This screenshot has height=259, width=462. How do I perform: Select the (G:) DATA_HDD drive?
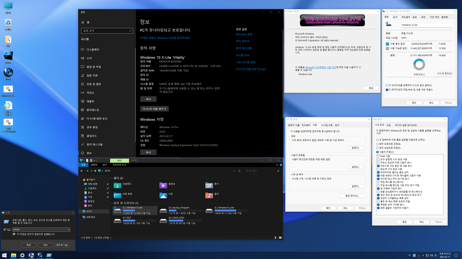tap(181, 220)
